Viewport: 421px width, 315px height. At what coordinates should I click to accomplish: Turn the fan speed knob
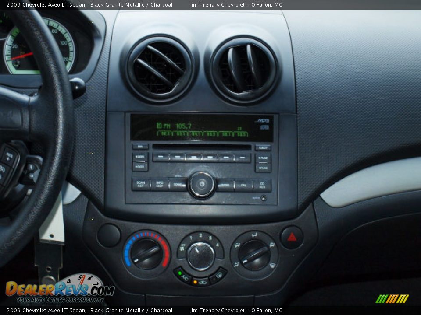point(200,255)
